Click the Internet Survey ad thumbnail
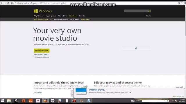The image size is (186, 104). click(81, 90)
